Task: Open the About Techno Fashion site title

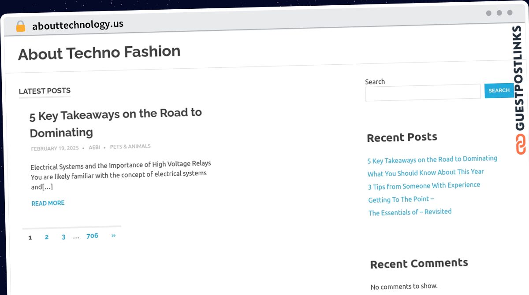Action: [x=99, y=52]
